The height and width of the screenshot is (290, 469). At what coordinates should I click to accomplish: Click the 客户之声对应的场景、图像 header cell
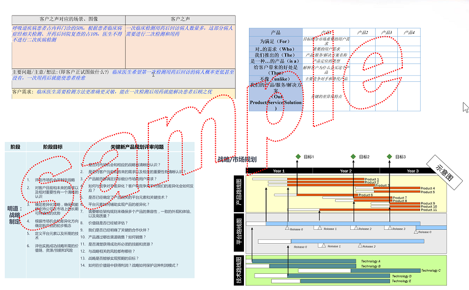tap(68, 19)
